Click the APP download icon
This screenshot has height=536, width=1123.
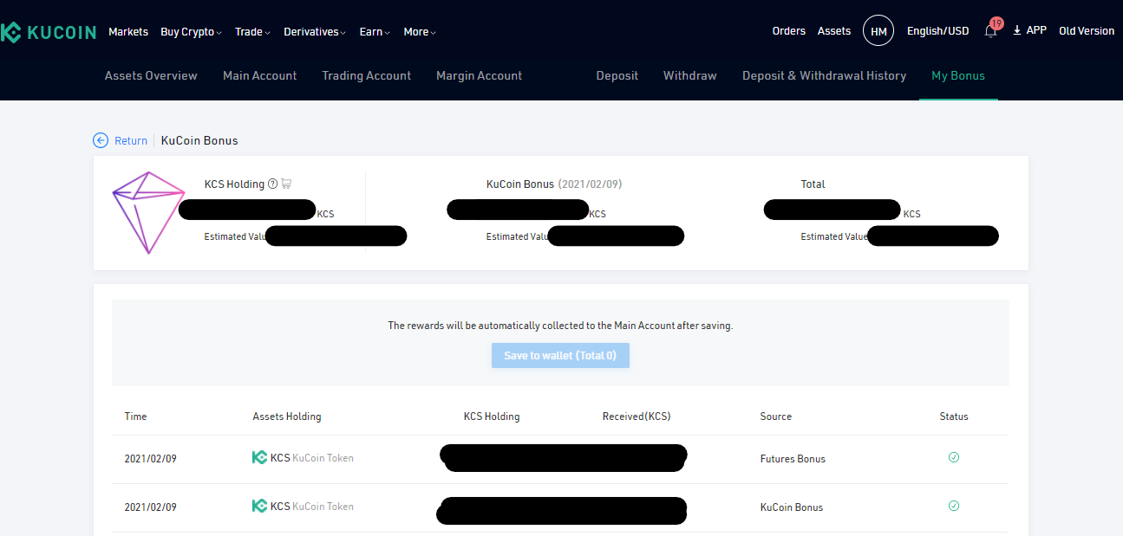tap(1017, 30)
